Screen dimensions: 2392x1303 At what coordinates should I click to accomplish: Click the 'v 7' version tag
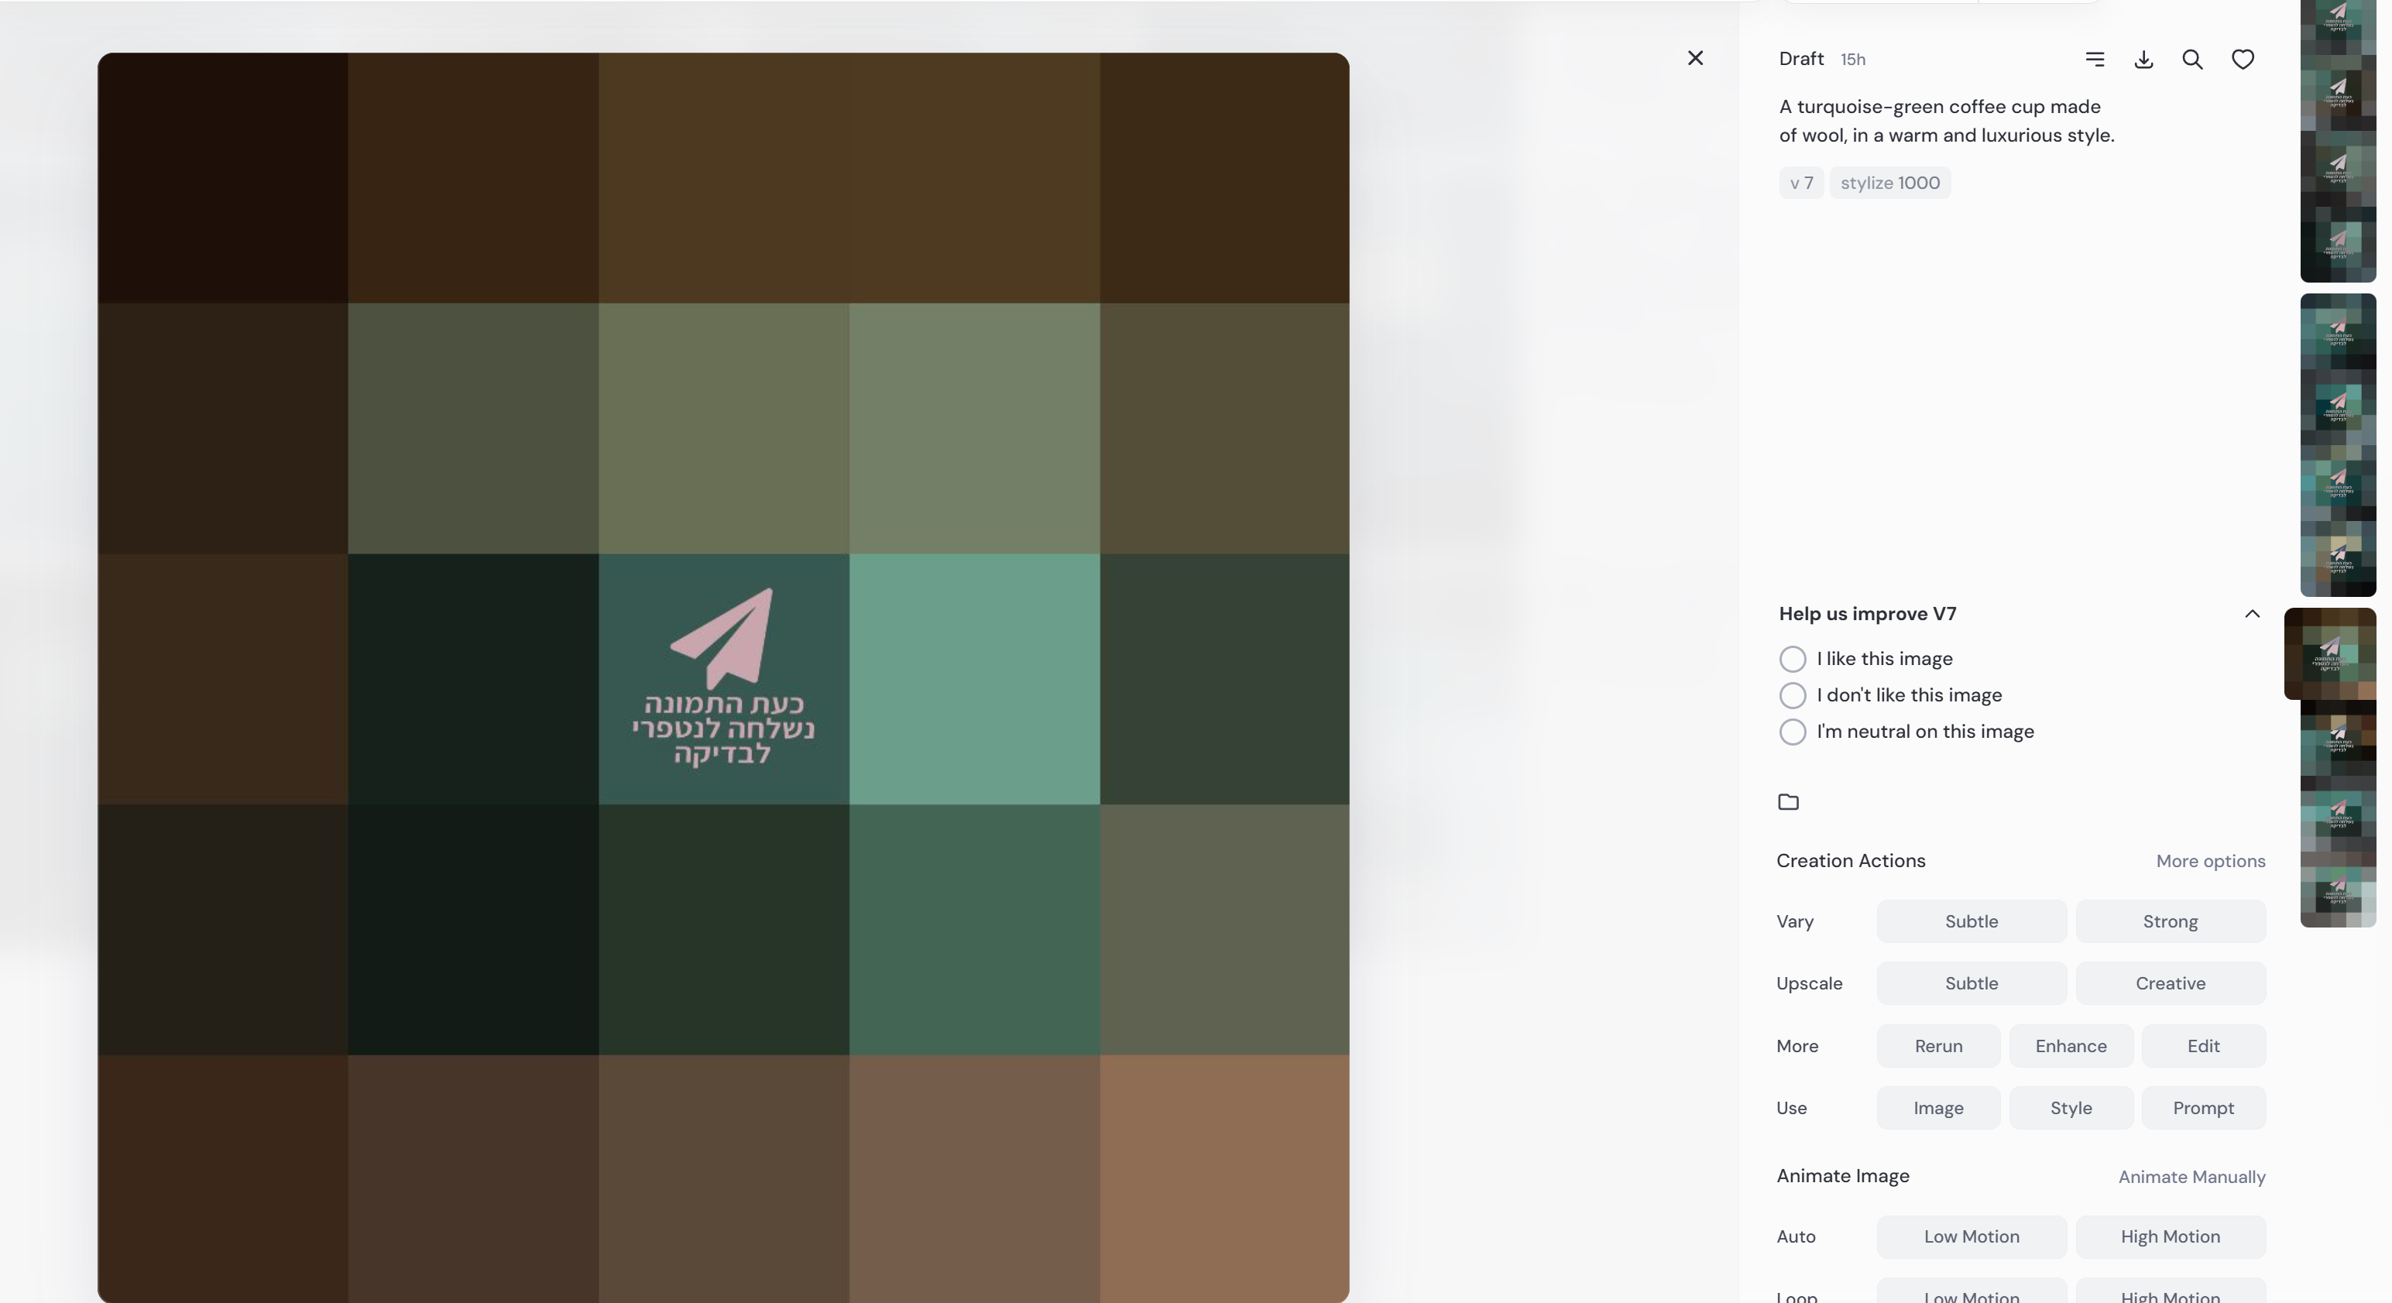click(1800, 183)
